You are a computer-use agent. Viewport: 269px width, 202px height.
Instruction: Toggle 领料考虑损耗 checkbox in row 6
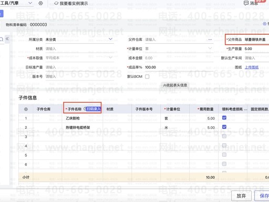coord(224,164)
